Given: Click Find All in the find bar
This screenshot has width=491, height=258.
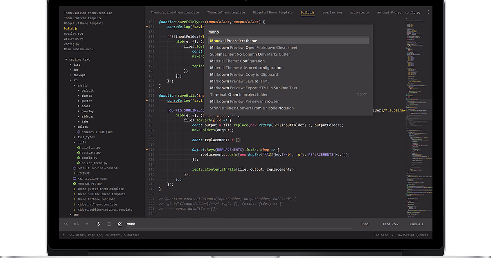Looking at the screenshot, I should point(416,224).
